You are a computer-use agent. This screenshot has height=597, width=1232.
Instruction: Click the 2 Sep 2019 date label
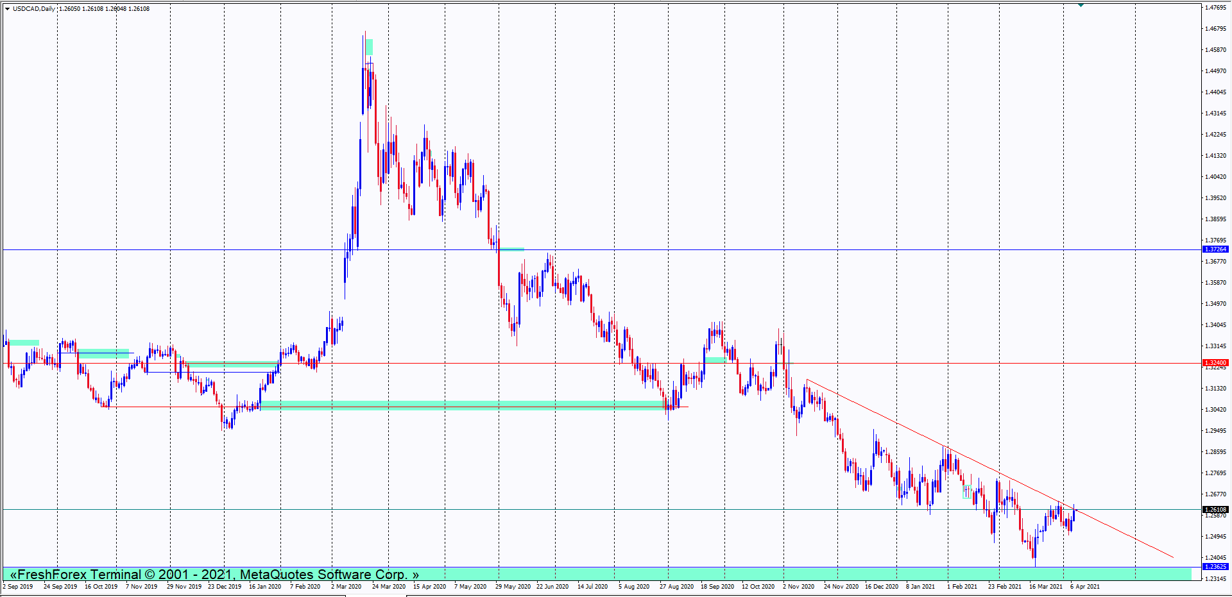(x=18, y=587)
